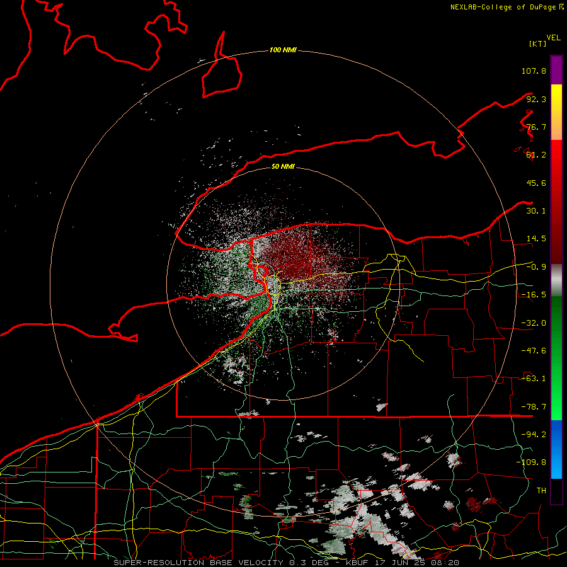
Task: Click the -78.7 legend value
Action: (534, 407)
